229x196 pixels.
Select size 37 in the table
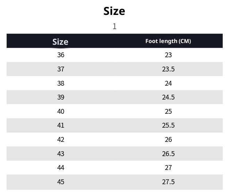[x=61, y=69]
